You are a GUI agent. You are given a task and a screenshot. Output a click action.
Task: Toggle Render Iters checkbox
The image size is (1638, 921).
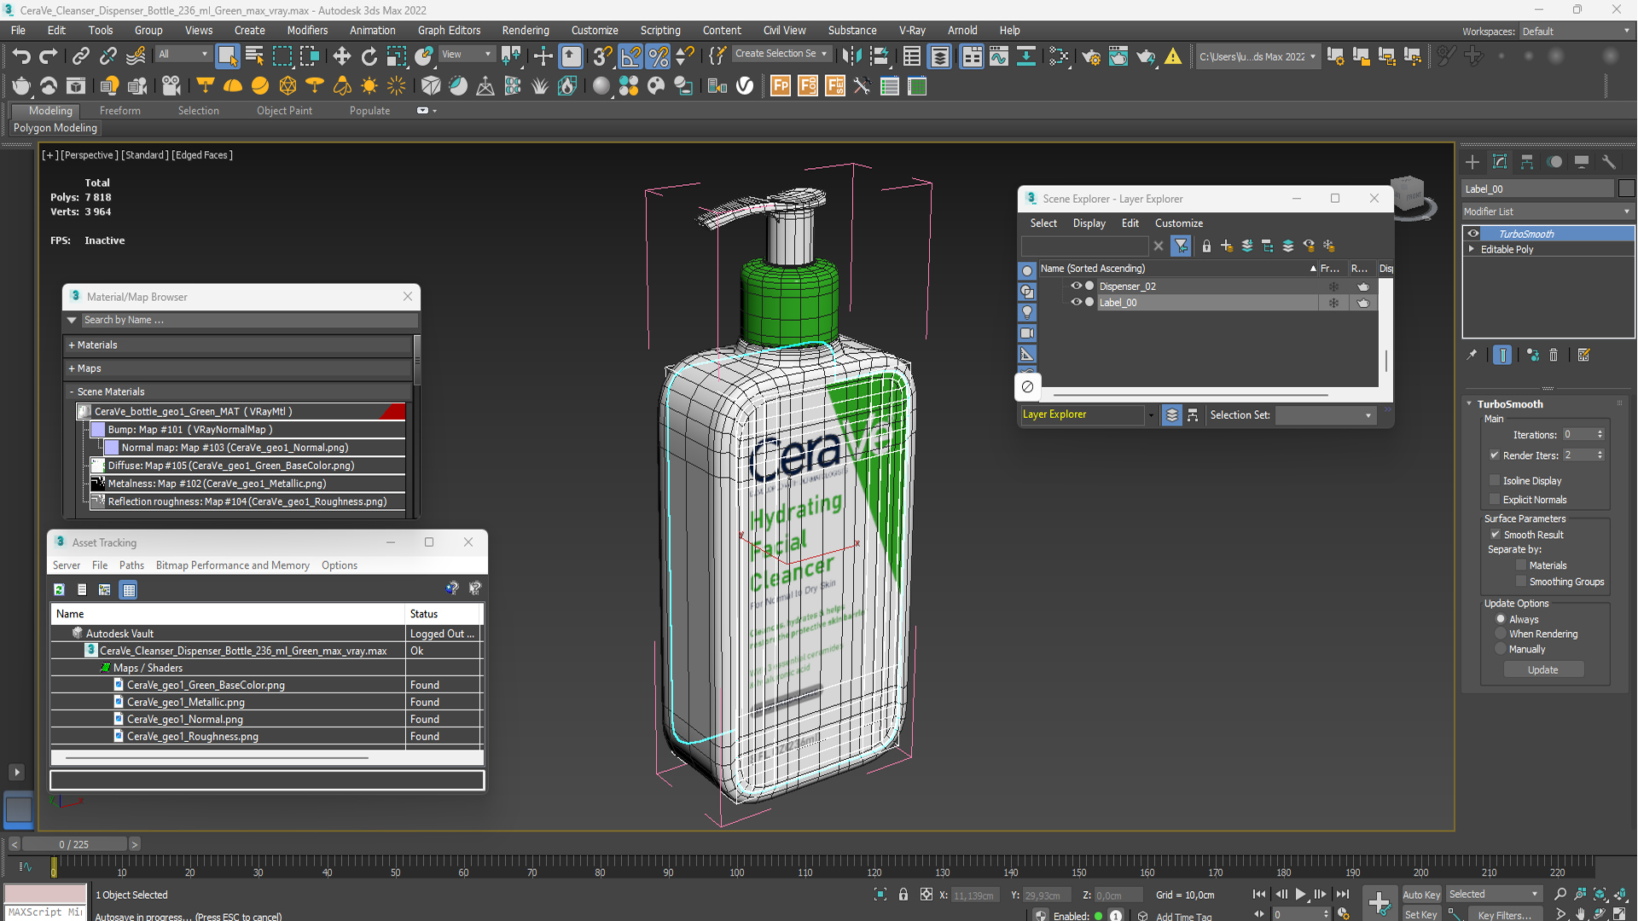(1495, 455)
